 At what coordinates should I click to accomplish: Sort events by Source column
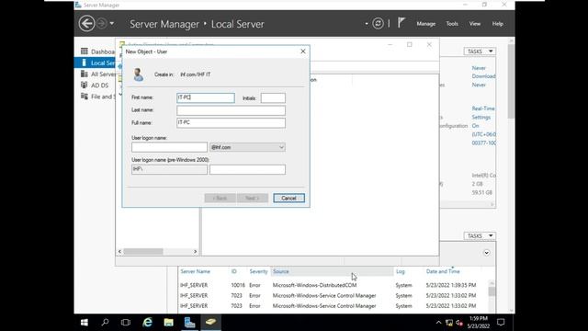[281, 271]
